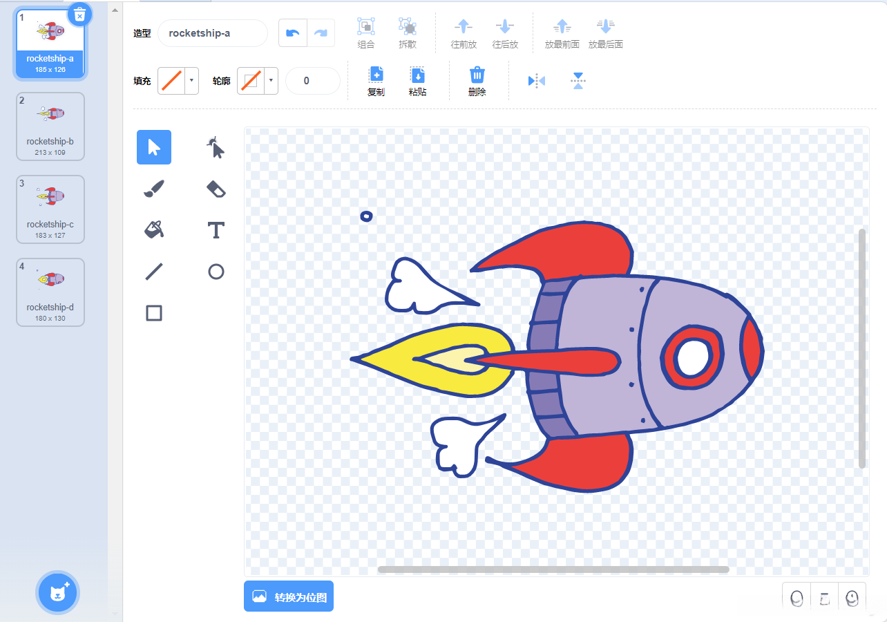Focus the outline width field showing 0
This screenshot has width=887, height=622.
[313, 81]
